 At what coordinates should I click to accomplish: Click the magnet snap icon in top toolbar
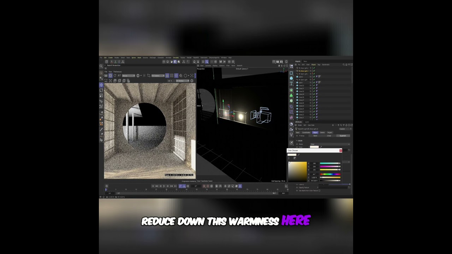[x=194, y=62]
